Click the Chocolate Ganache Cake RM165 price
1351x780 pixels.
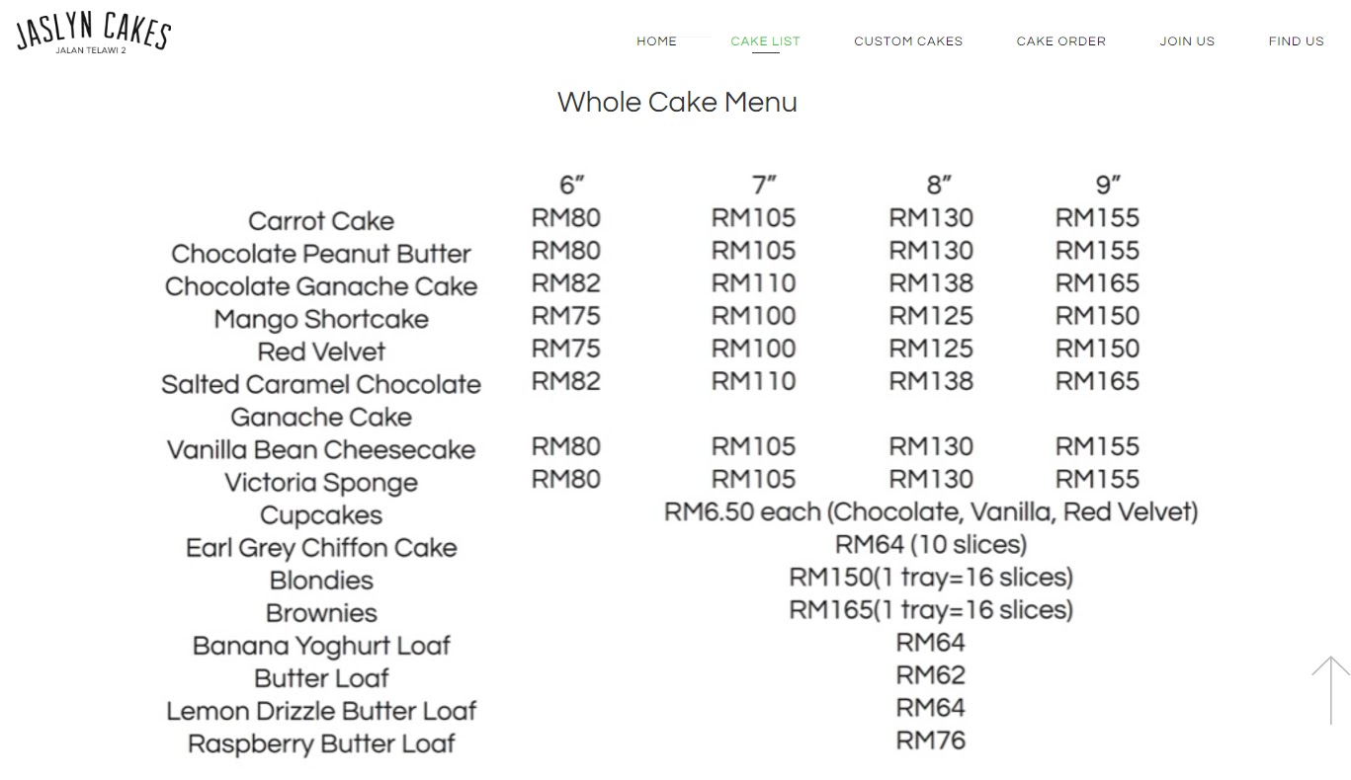1097,283
